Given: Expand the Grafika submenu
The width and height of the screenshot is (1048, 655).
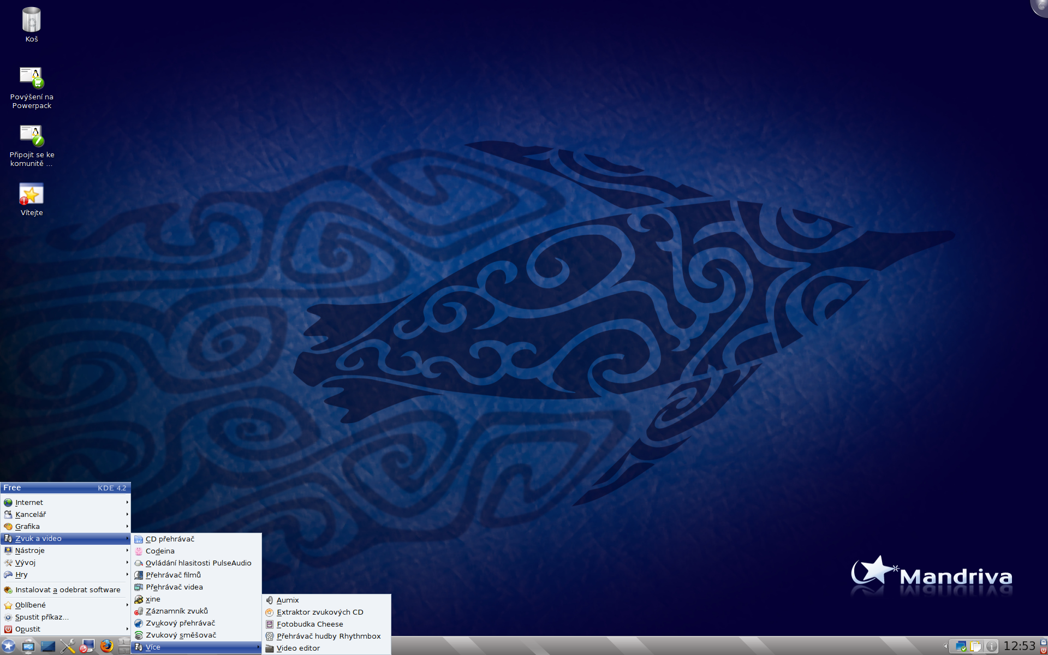Looking at the screenshot, I should 65,526.
